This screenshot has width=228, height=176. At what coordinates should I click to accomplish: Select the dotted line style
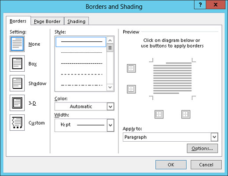click(x=81, y=52)
